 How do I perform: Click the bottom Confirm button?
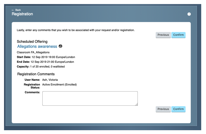[x=178, y=109]
